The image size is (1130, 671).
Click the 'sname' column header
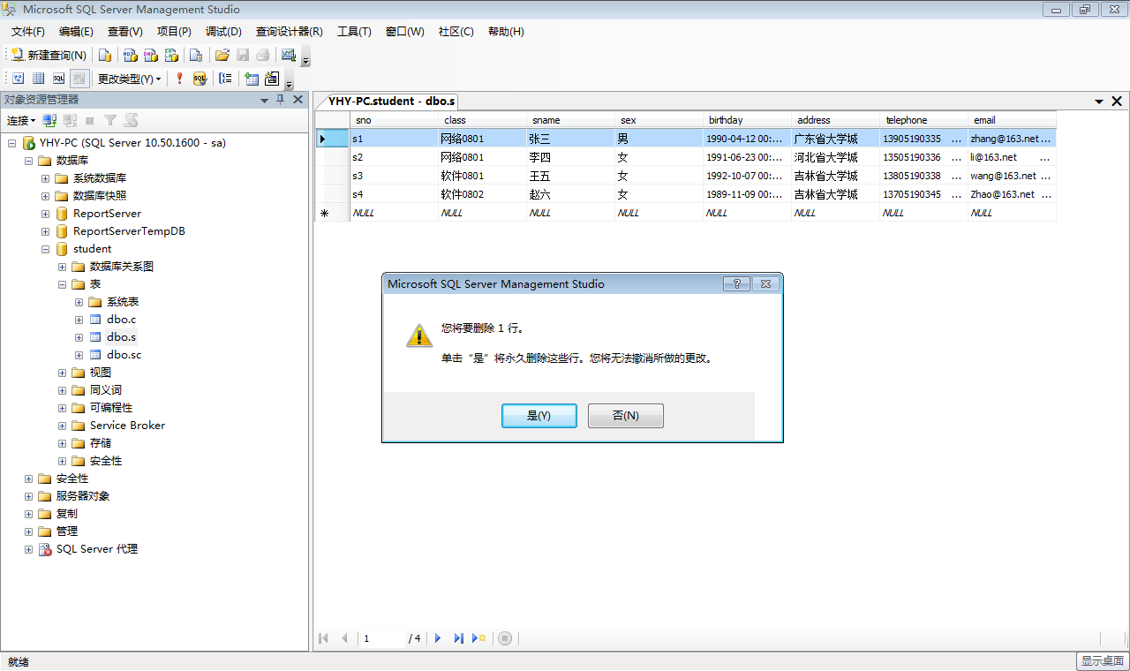tap(570, 120)
